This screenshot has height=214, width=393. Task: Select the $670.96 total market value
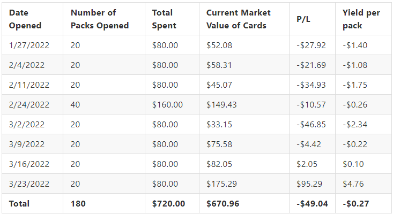coord(223,203)
